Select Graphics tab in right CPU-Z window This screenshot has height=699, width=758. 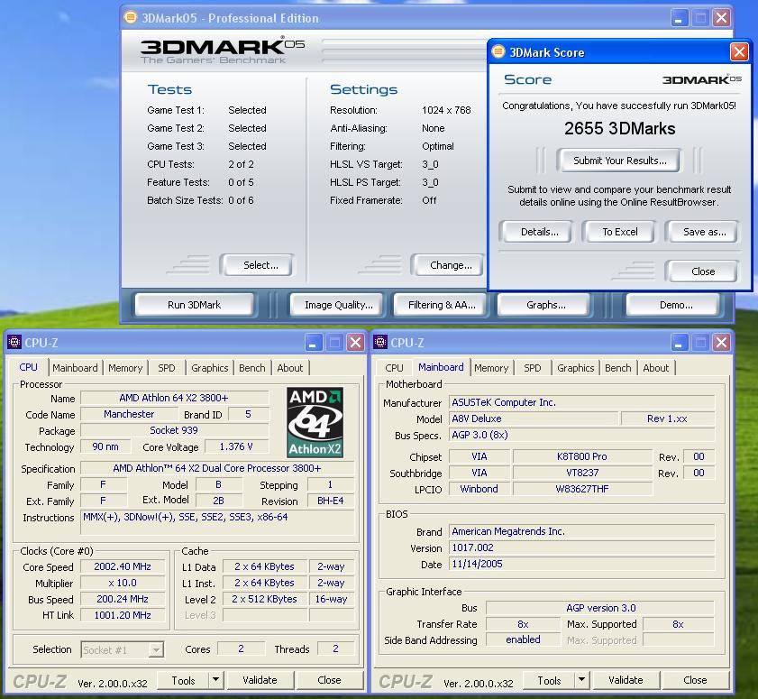(576, 368)
